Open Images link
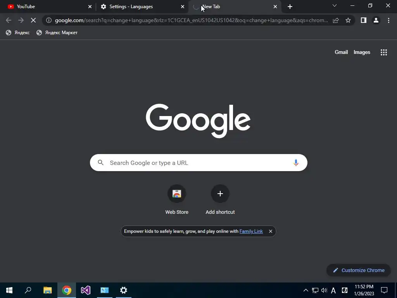This screenshot has width=397, height=298. pos(362,52)
